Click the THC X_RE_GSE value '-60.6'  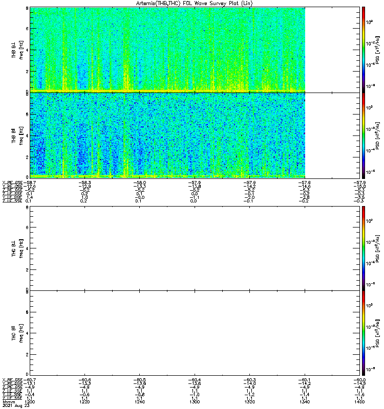coord(84,380)
